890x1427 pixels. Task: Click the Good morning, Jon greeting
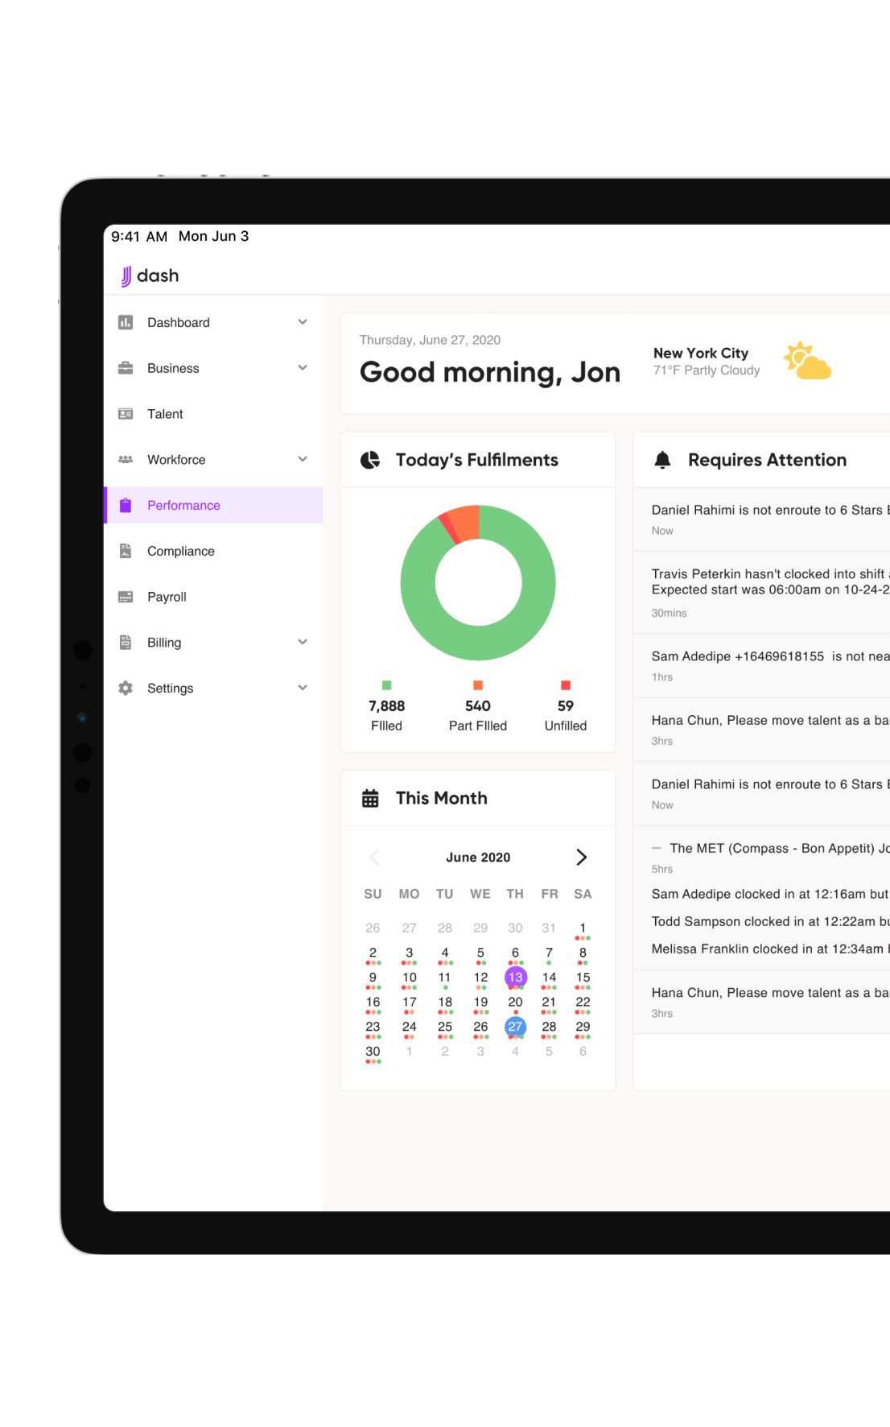[490, 372]
